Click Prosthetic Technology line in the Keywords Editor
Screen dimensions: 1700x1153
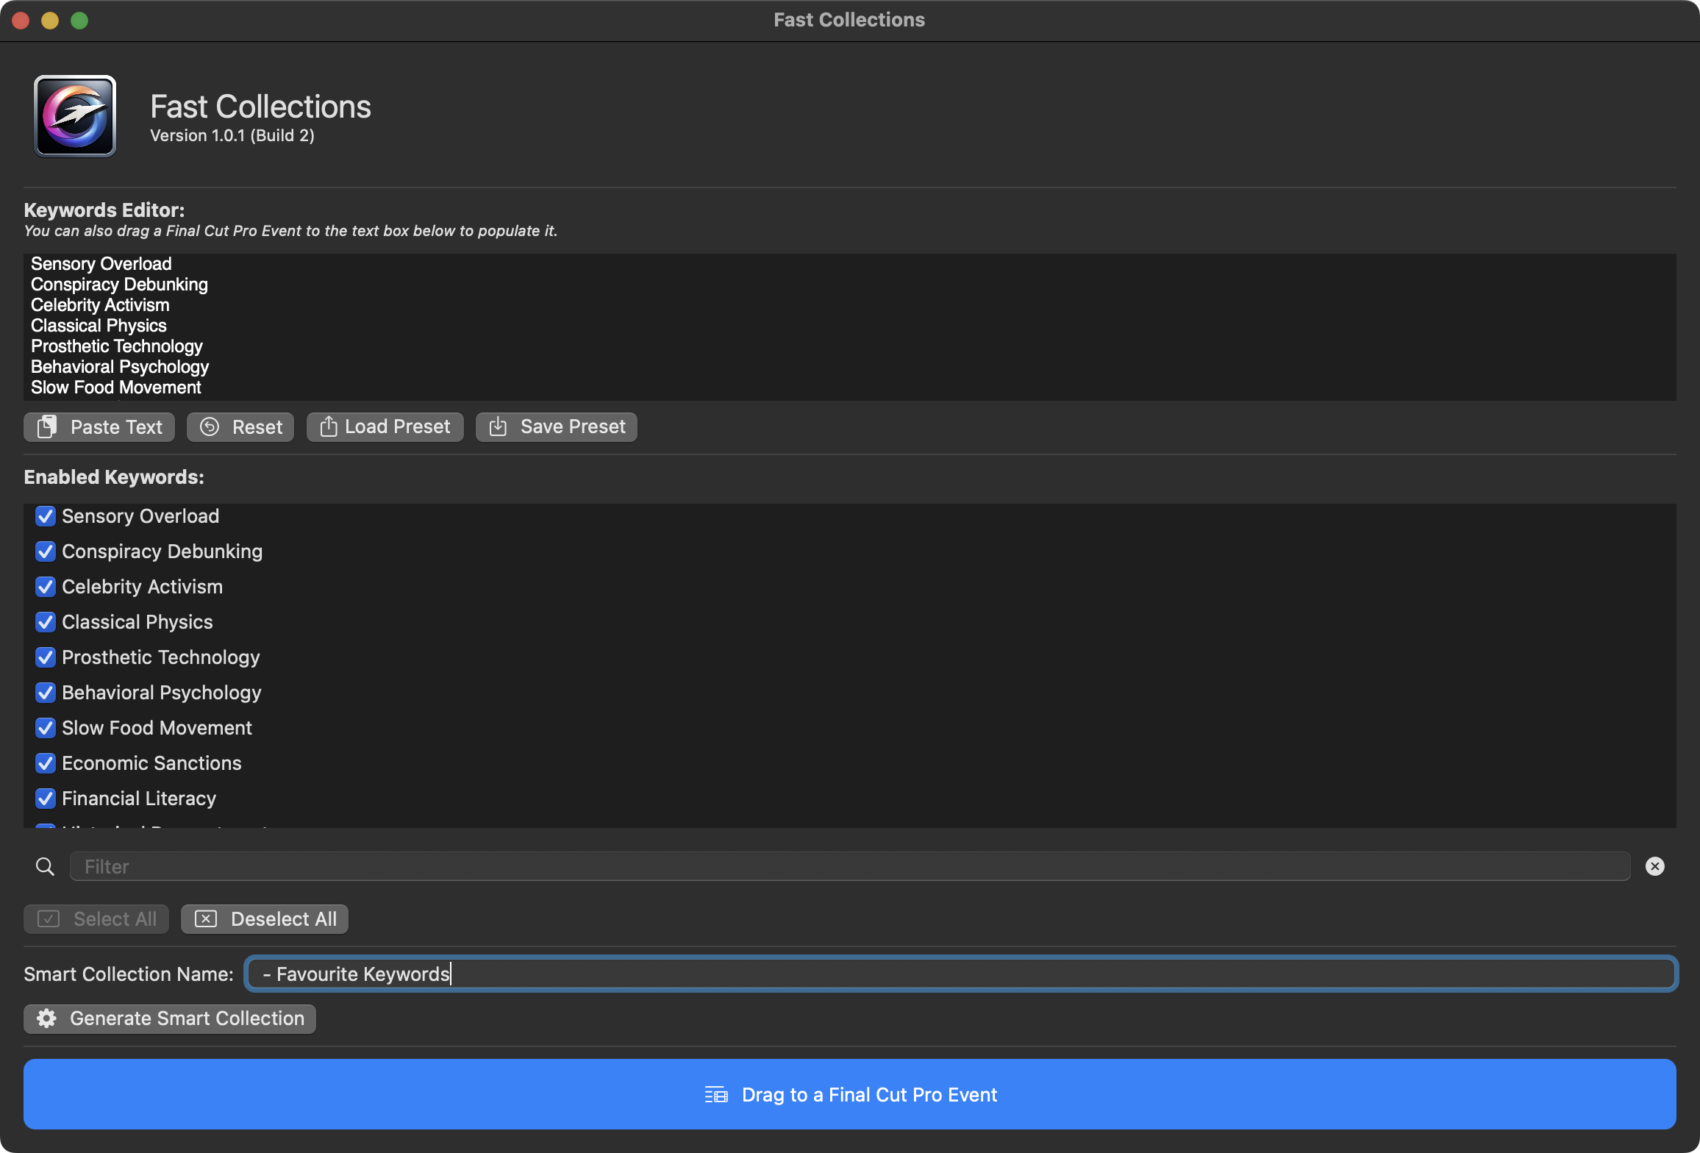pyautogui.click(x=117, y=346)
